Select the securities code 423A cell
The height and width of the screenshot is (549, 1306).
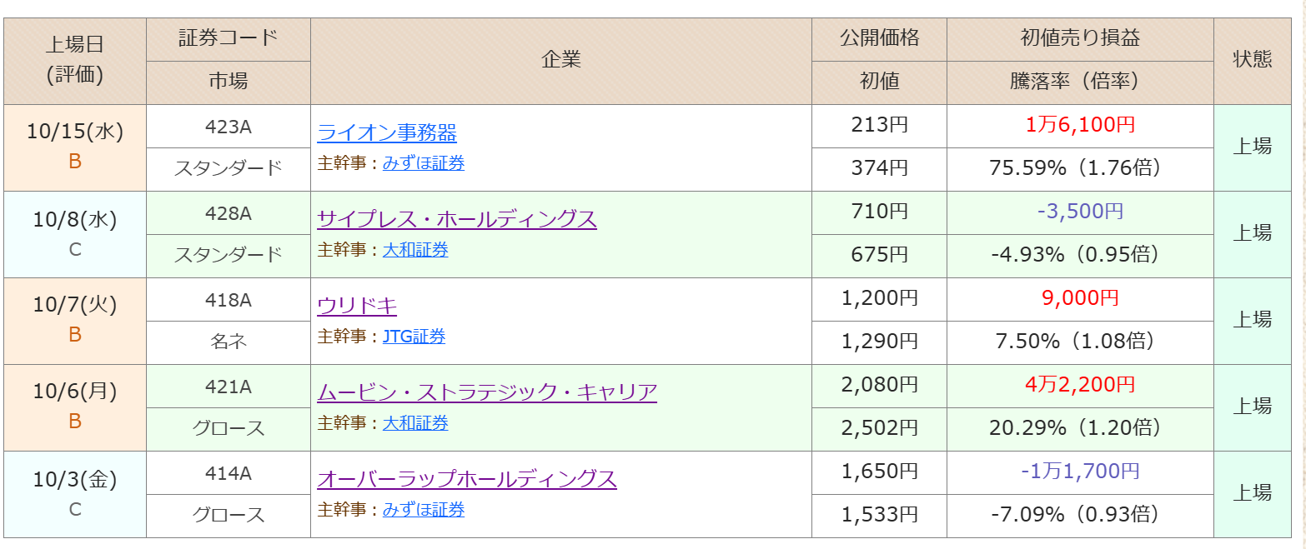229,127
